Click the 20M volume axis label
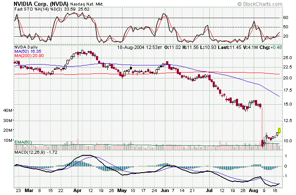Viewport: 296px width, 195px height. click(x=8, y=130)
